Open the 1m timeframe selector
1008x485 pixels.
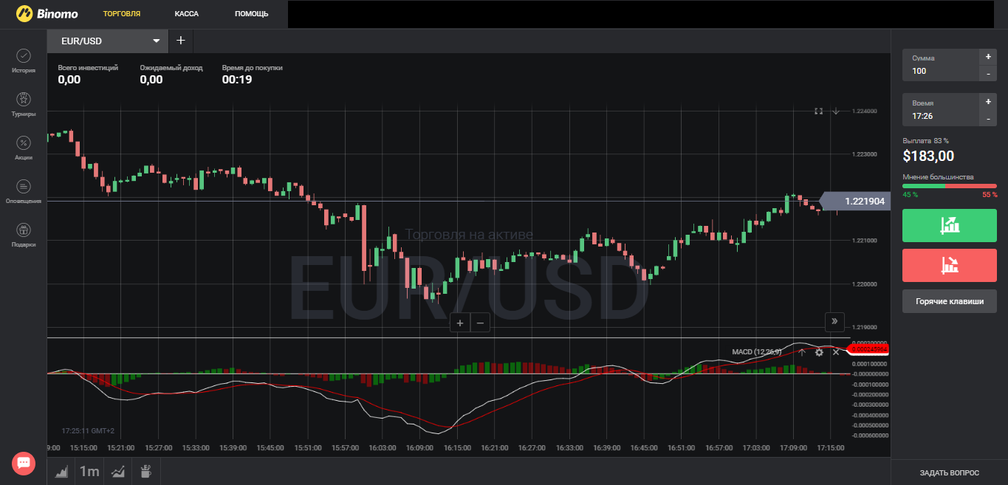[x=89, y=472]
